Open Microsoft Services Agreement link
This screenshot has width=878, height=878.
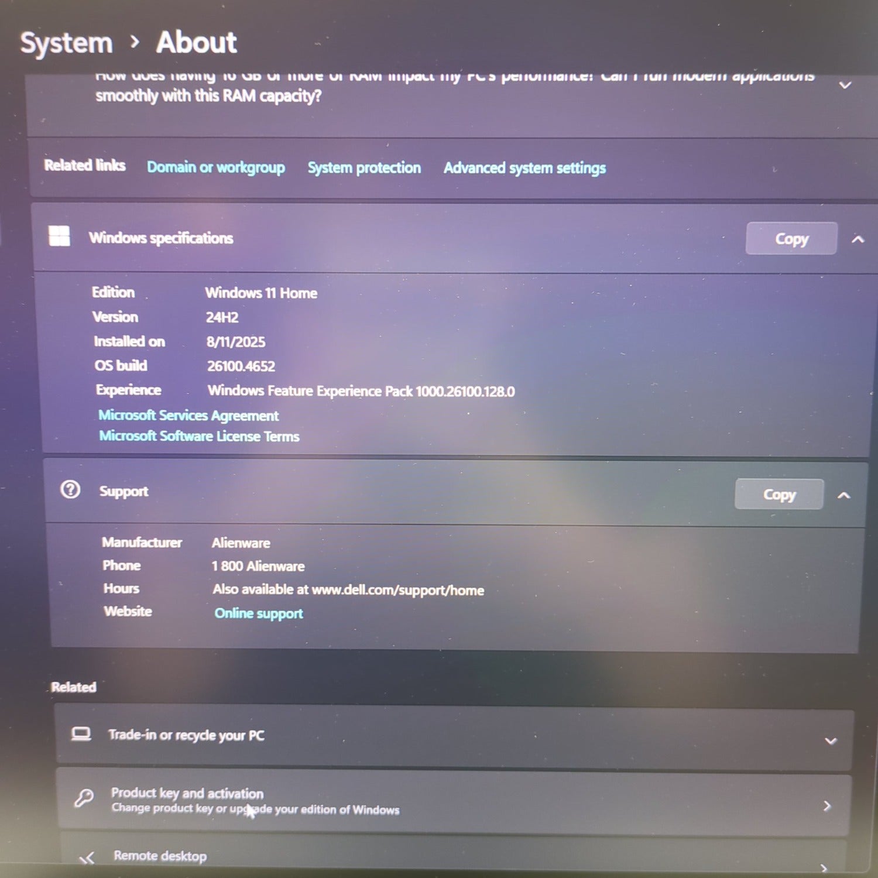(x=188, y=416)
